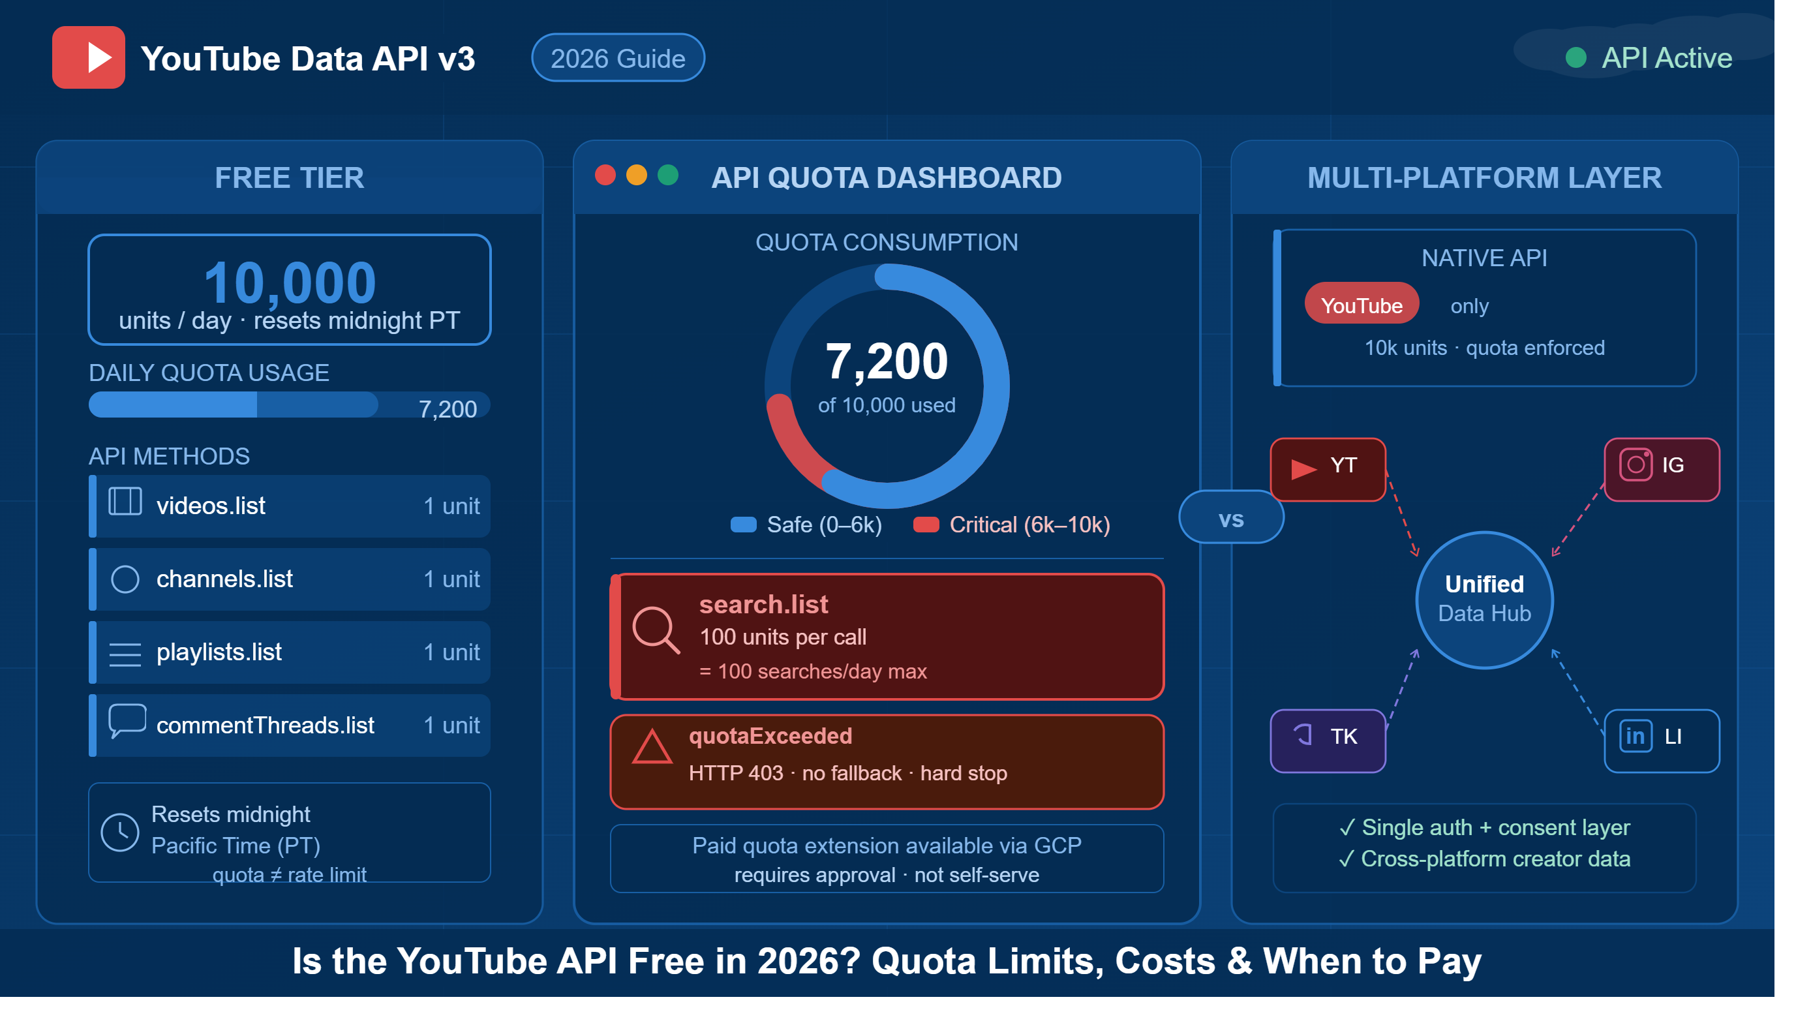
Task: Click the 'HTTP 403 · no fallback · hard stop' text
Action: pos(848,773)
